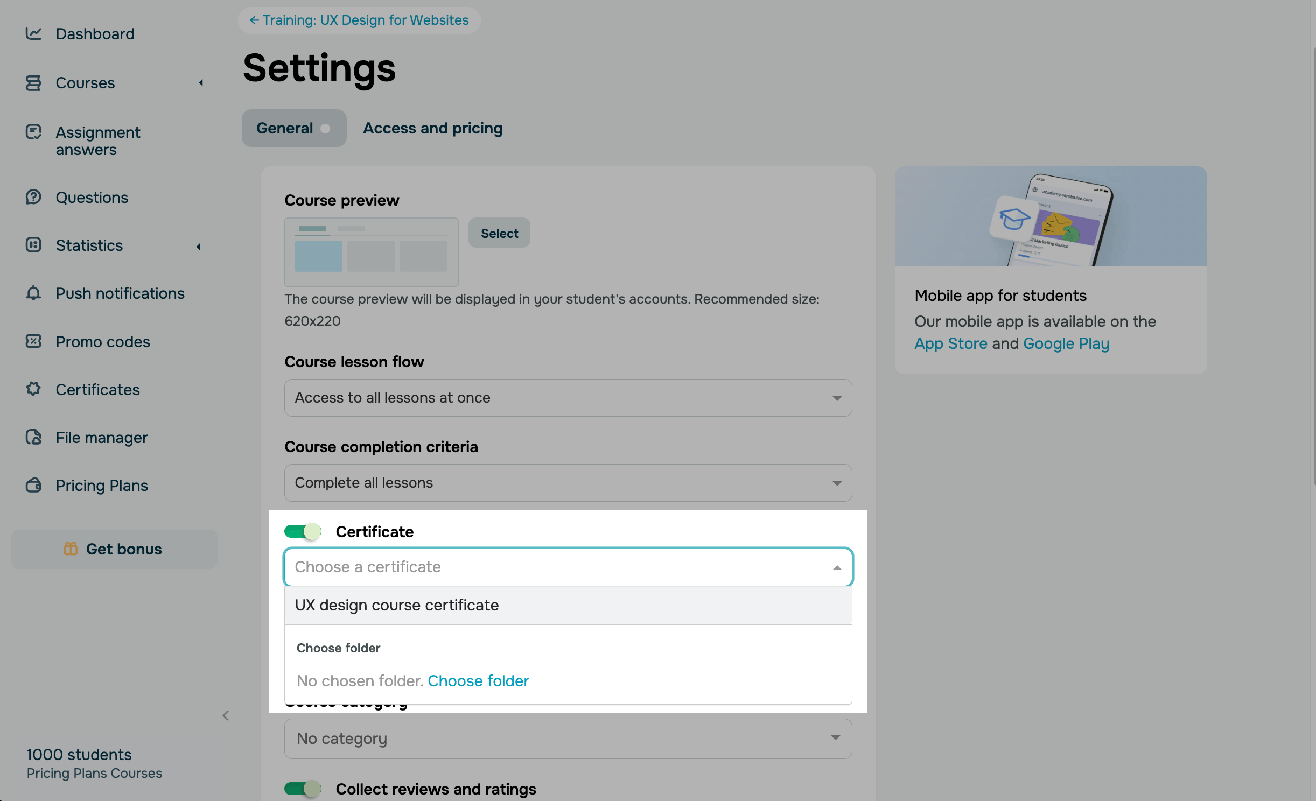Switch to Access and pricing tab

[432, 128]
